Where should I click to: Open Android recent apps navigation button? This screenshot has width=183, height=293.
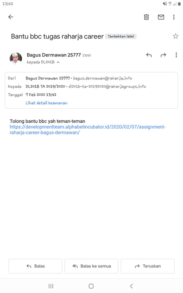pos(51,286)
